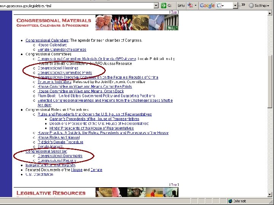Open the House Rules and Manual link
The image size is (274, 205).
[59, 137]
